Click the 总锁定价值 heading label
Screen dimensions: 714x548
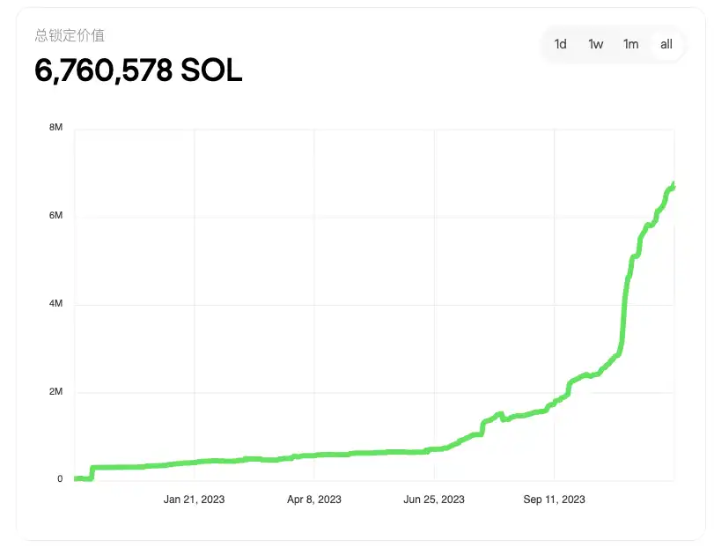tap(70, 35)
